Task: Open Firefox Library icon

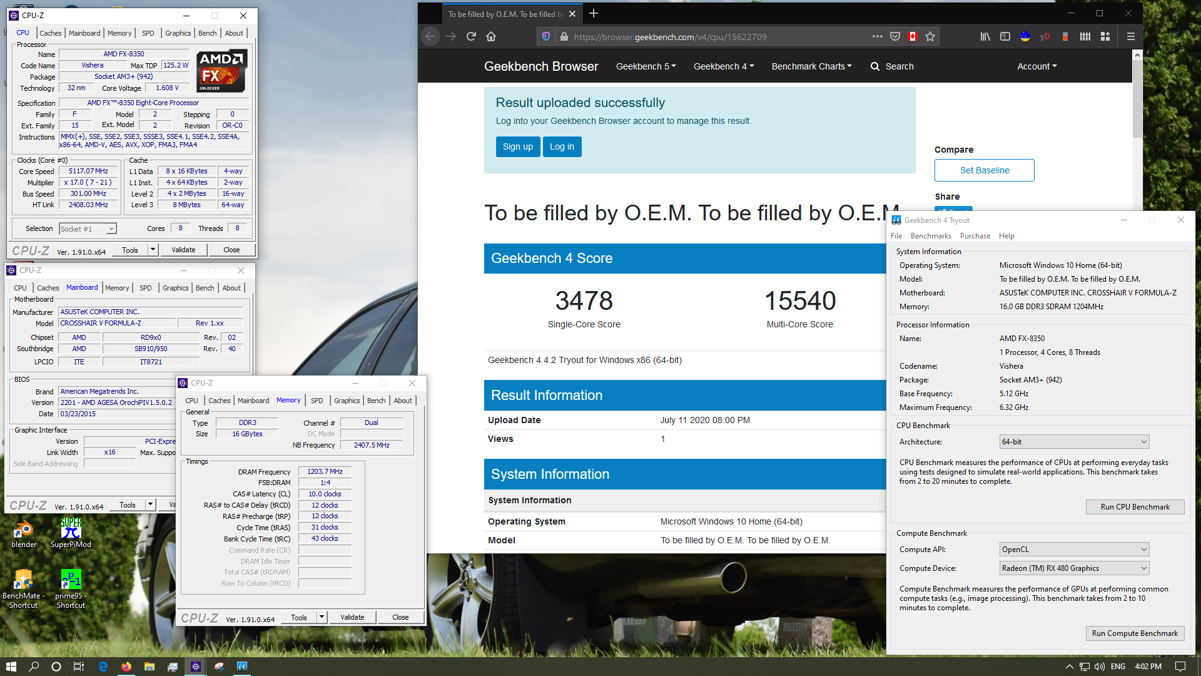Action: click(x=985, y=36)
